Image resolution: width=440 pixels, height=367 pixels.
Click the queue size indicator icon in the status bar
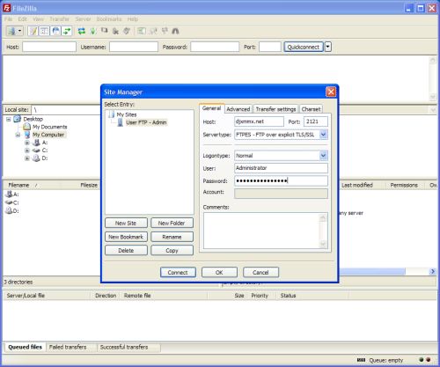point(361,360)
